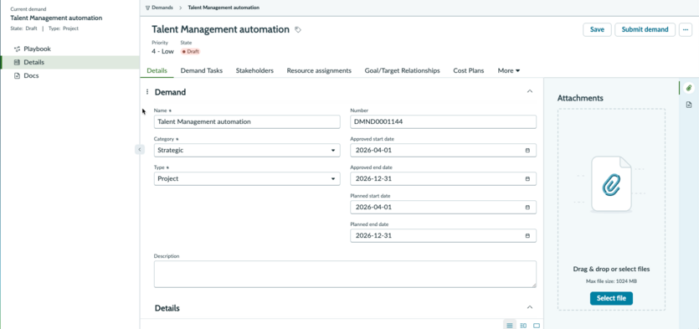This screenshot has height=329, width=699.
Task: Open the Attachments paperclip side panel icon
Action: pos(689,88)
